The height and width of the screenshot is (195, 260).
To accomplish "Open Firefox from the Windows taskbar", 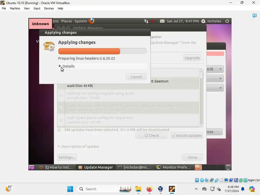I will (149, 189).
